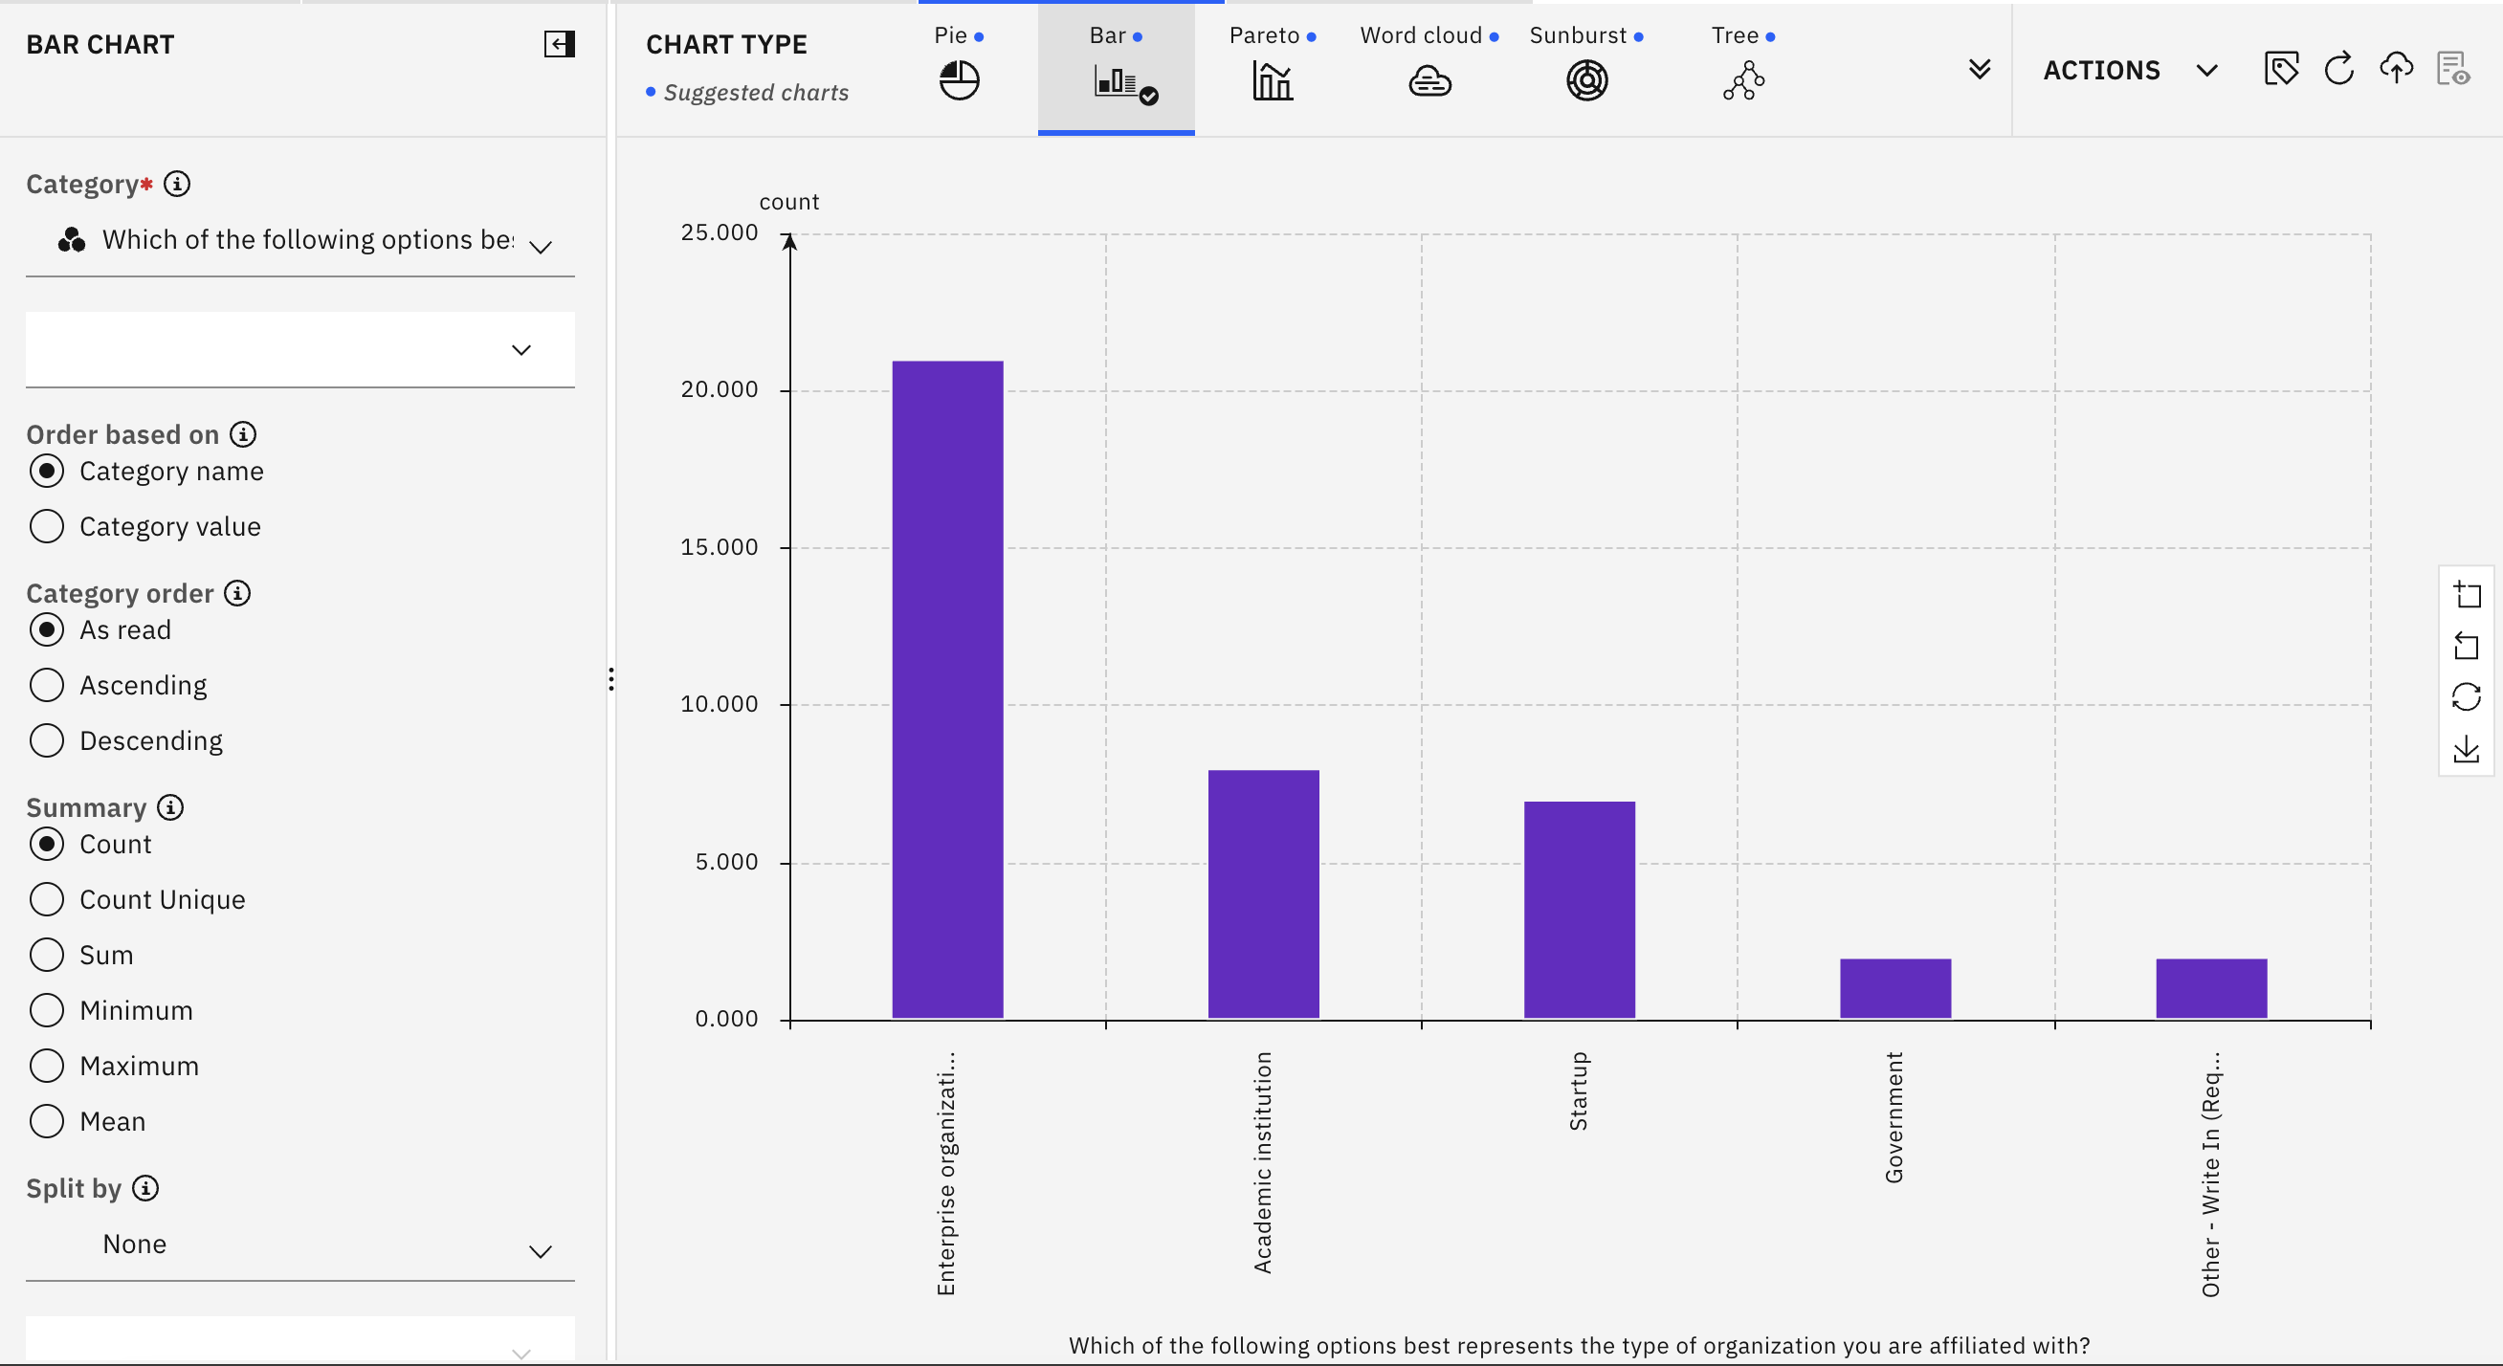Order based on Category value
2503x1366 pixels.
click(47, 526)
